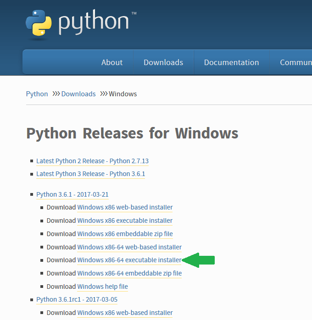Open the Community navigation menu
This screenshot has height=320, width=312.
(296, 62)
